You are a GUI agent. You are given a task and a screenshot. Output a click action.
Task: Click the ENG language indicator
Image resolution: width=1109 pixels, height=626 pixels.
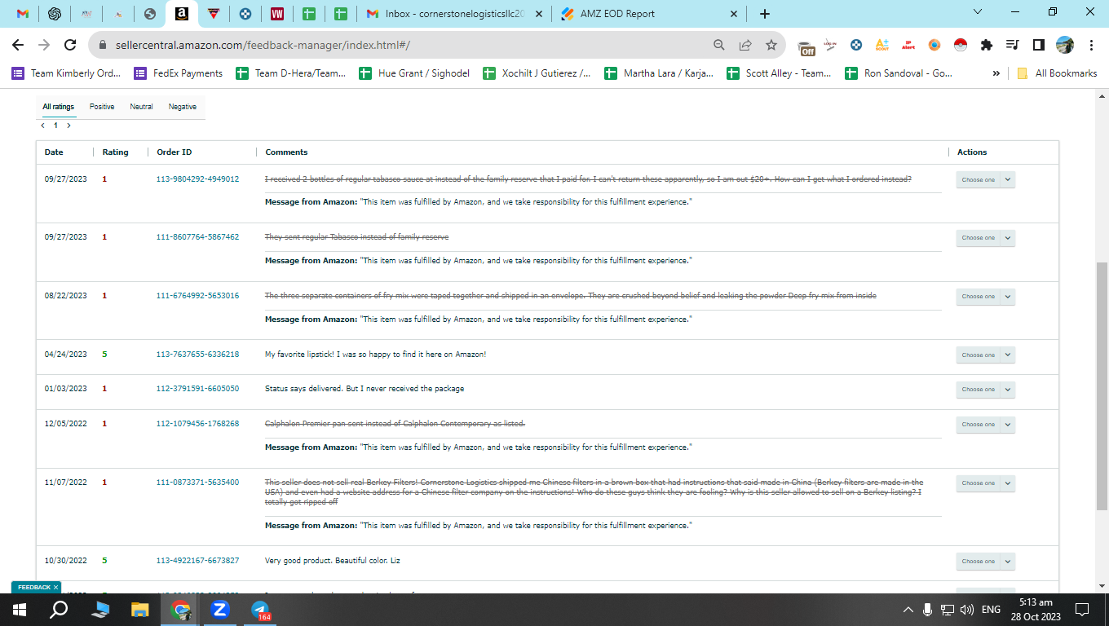coord(991,610)
